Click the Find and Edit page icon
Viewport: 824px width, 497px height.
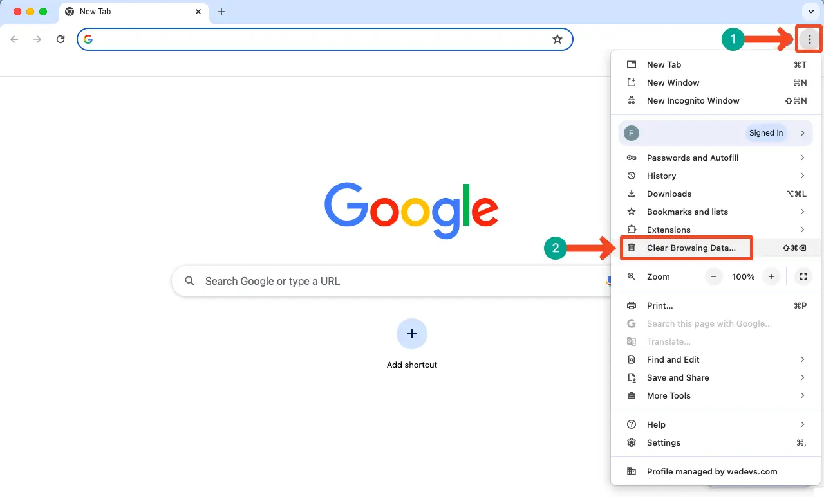pos(632,359)
